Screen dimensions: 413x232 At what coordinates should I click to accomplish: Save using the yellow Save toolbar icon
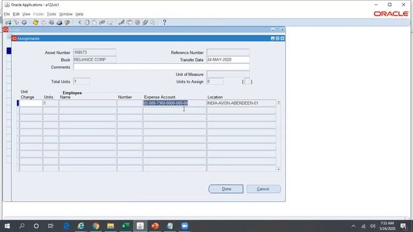(35, 23)
